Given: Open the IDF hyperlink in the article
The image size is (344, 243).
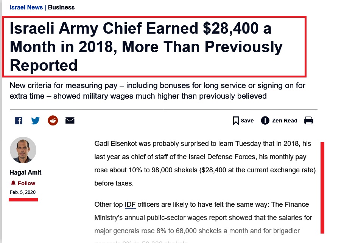Looking at the screenshot, I should pos(130,205).
